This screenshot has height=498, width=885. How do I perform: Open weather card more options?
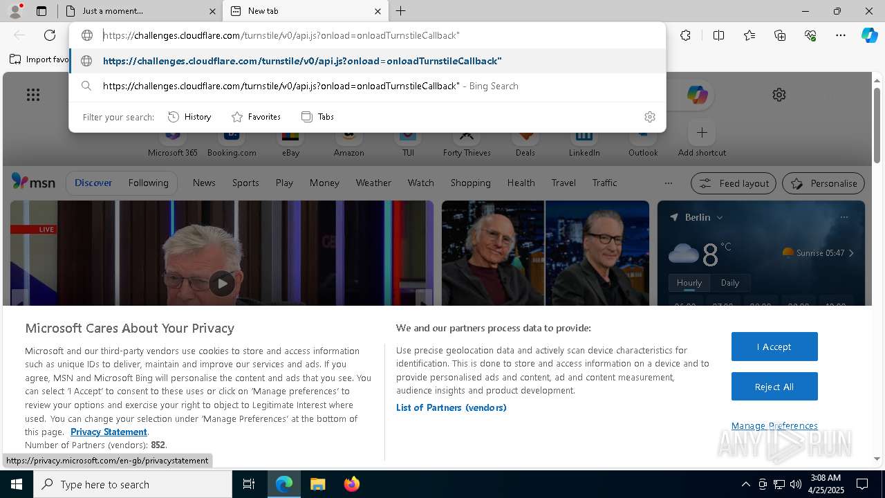(x=844, y=217)
